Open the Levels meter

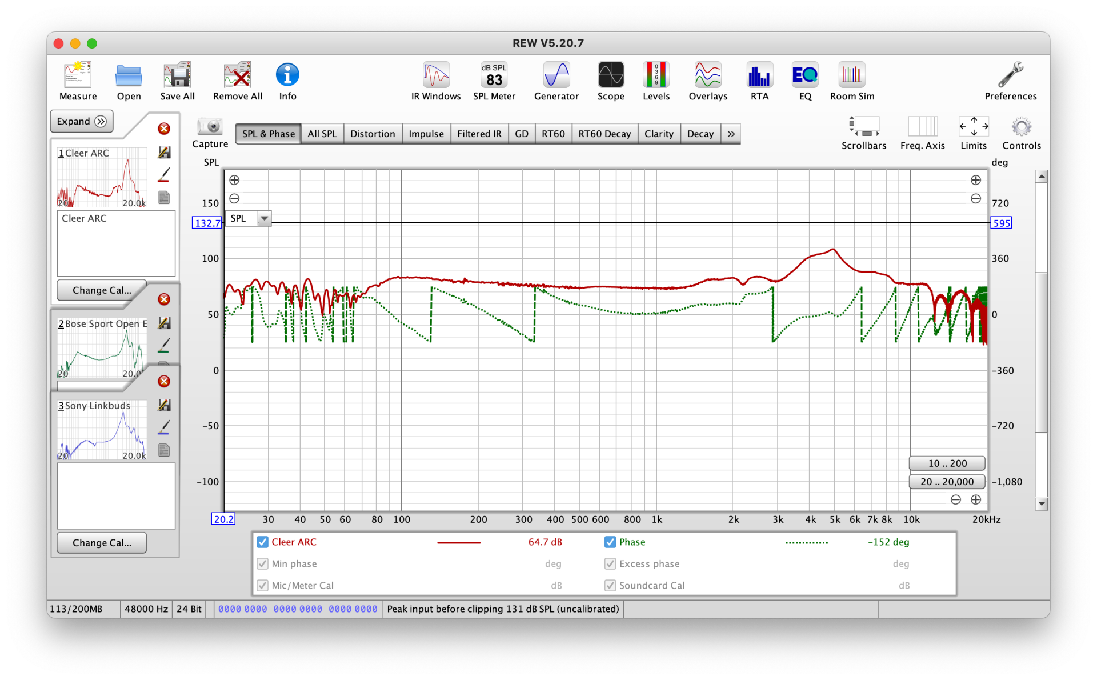click(x=656, y=75)
